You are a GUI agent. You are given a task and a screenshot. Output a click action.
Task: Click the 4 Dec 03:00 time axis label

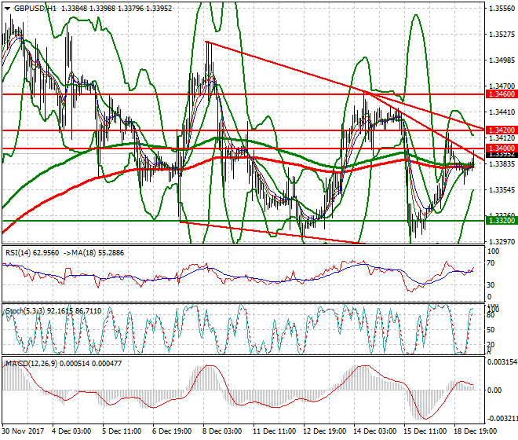(71, 431)
